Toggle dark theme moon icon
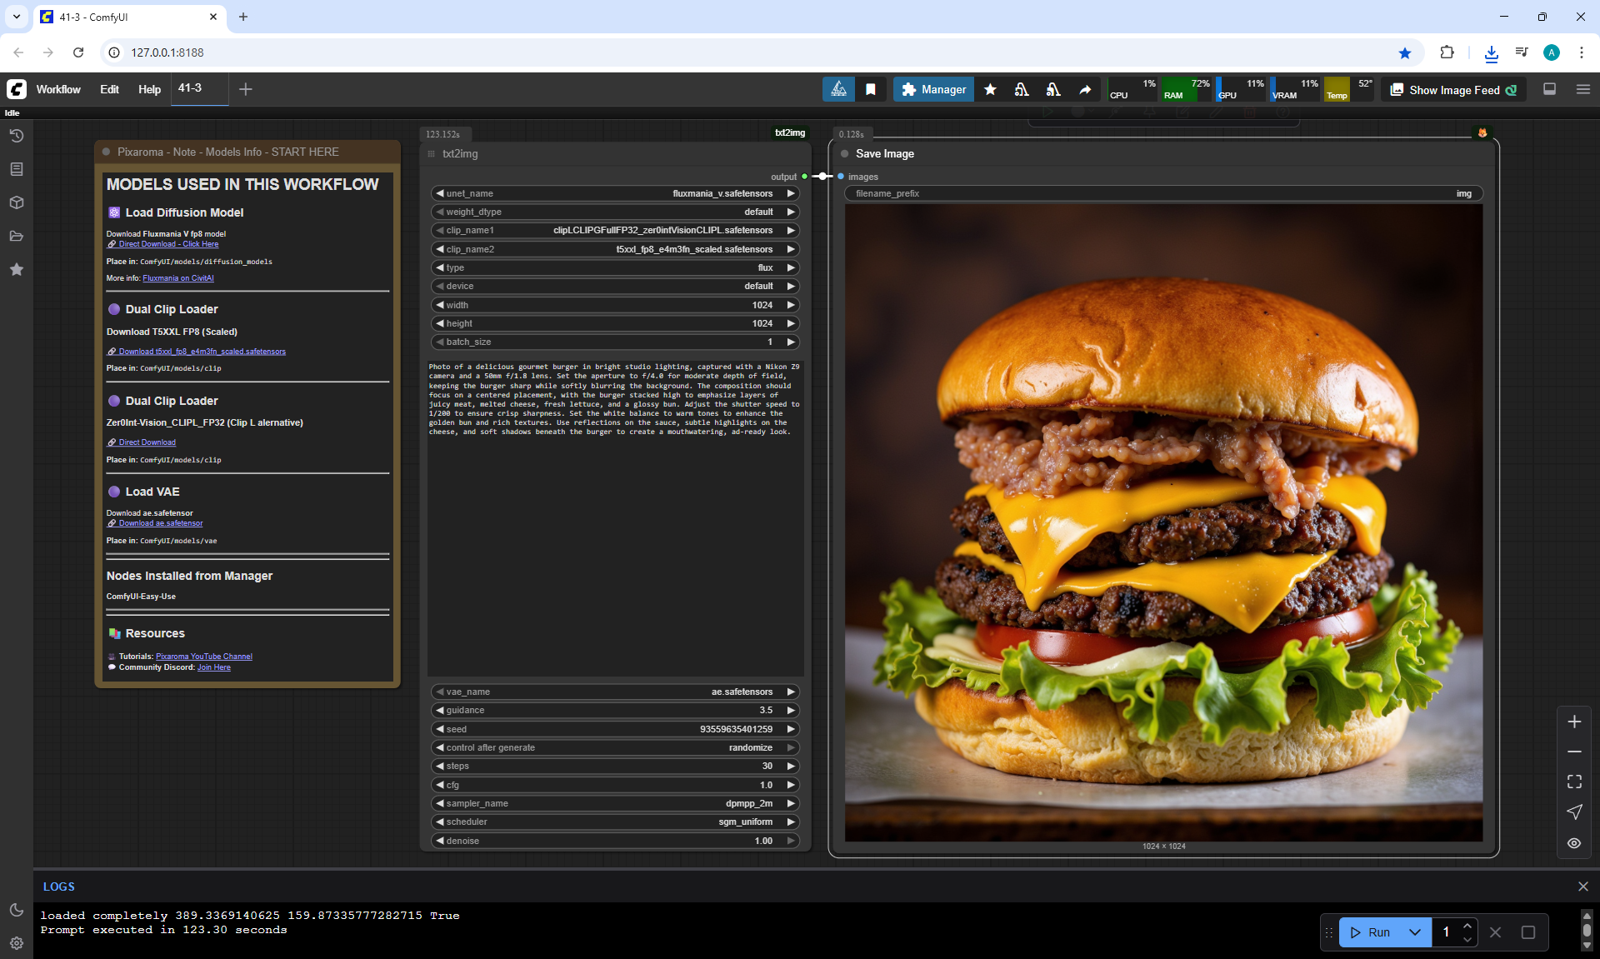 point(16,910)
